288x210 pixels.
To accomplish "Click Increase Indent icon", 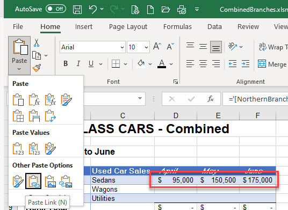I will point(246,64).
